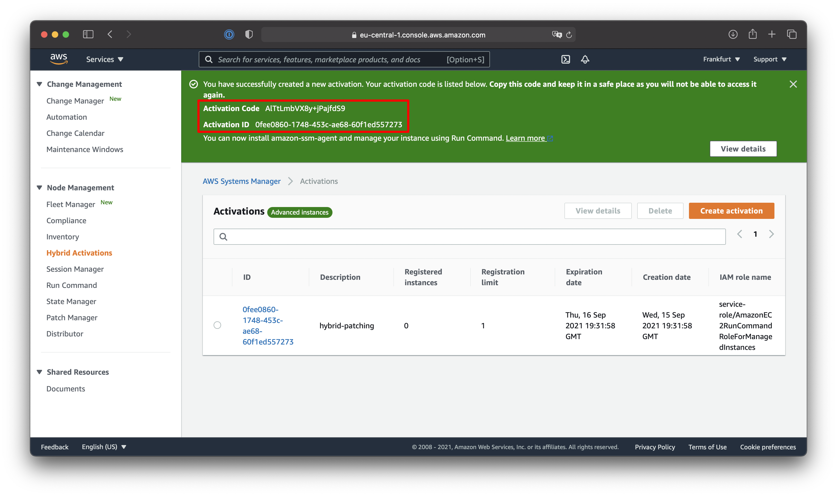
Task: Open the Frankfurt region dropdown
Action: click(x=721, y=59)
